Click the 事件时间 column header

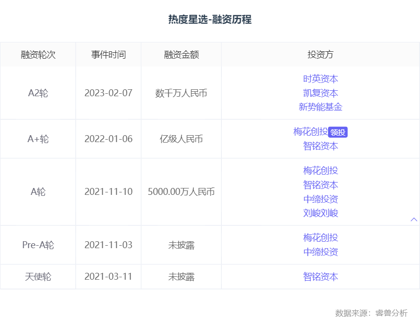coord(109,55)
